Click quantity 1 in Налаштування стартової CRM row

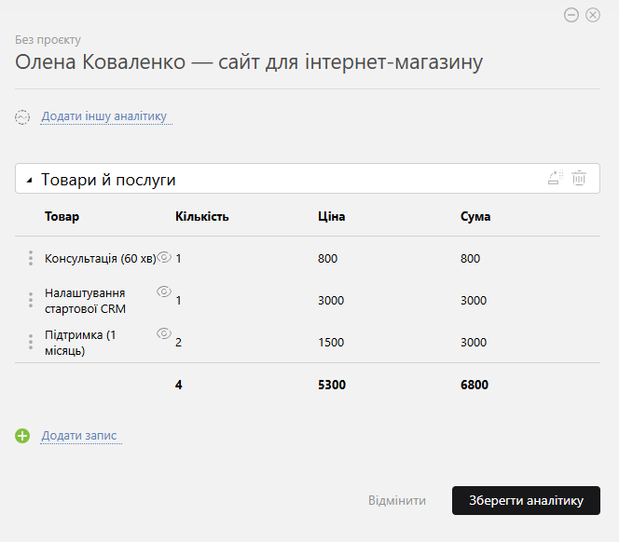coord(178,301)
